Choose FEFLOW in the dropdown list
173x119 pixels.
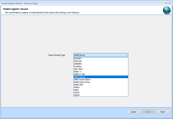(x=101, y=61)
